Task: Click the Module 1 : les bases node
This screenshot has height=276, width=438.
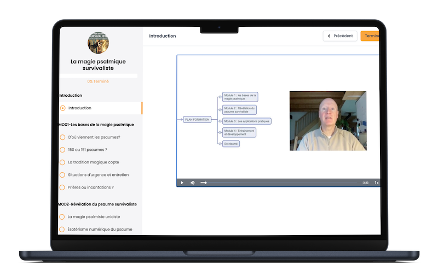Action: coord(240,97)
